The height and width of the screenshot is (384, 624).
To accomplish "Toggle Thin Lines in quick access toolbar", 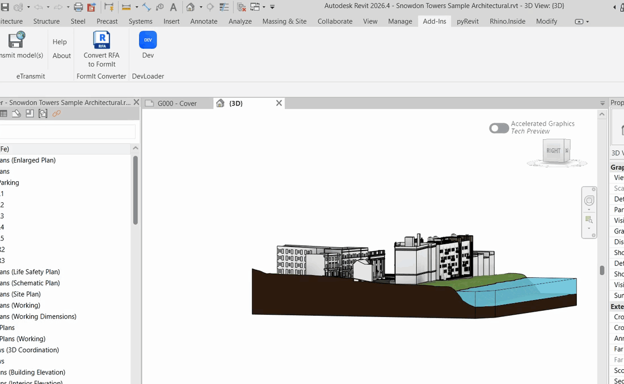I will pyautogui.click(x=224, y=7).
